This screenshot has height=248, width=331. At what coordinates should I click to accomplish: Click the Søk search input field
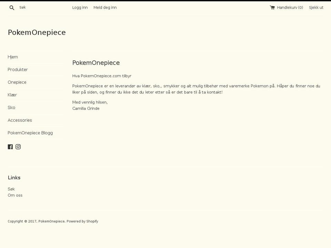(31, 7)
